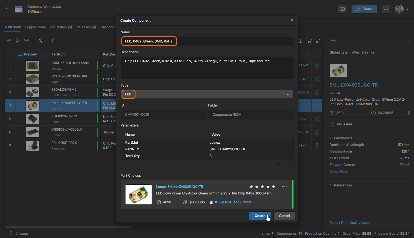
Task: Click the shopping cart icon
Action: [x=309, y=41]
